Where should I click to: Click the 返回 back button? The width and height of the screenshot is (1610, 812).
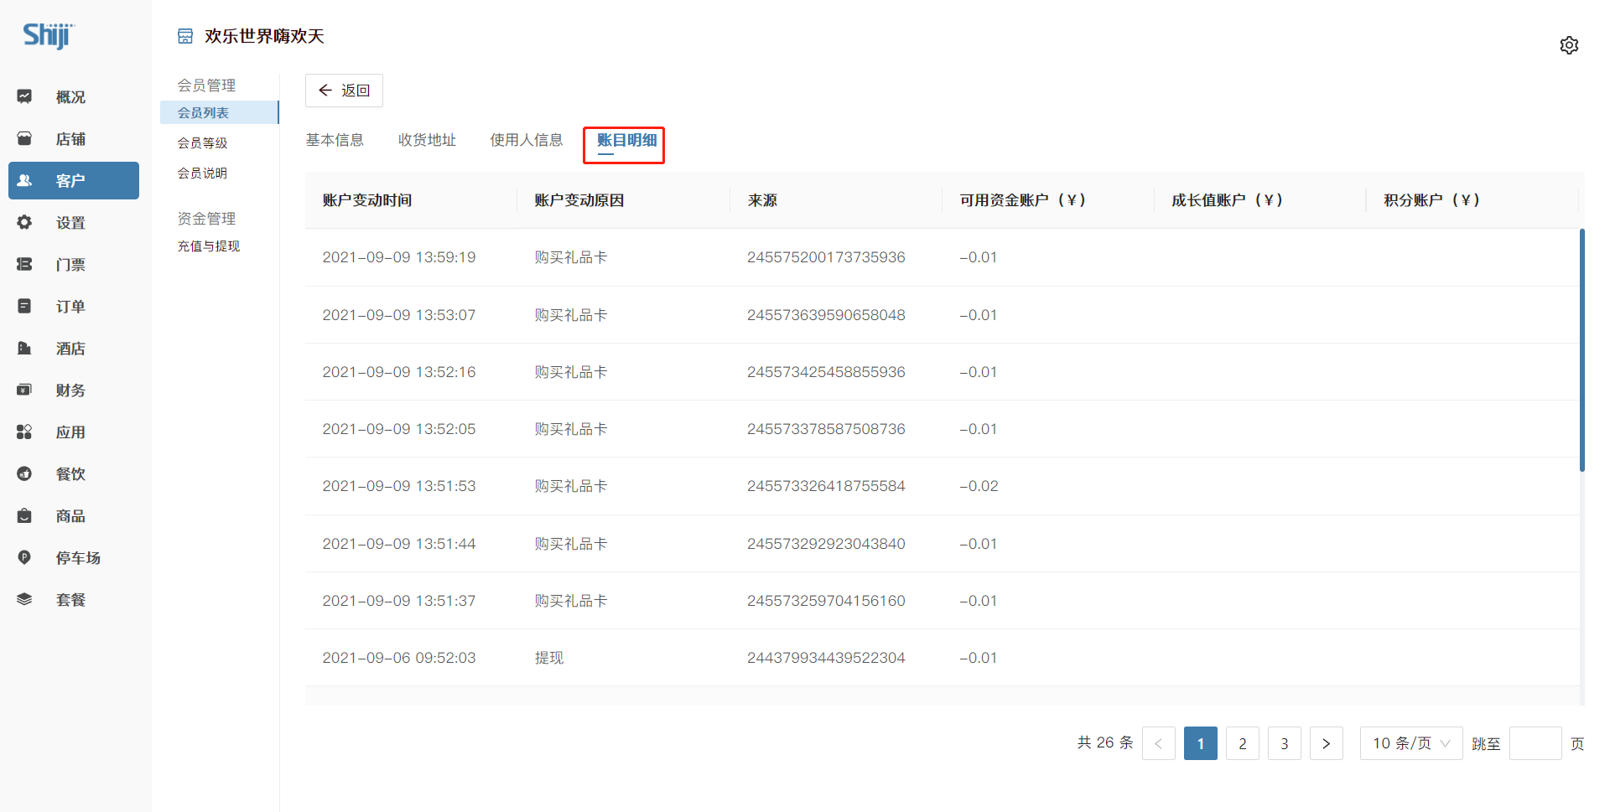[344, 91]
